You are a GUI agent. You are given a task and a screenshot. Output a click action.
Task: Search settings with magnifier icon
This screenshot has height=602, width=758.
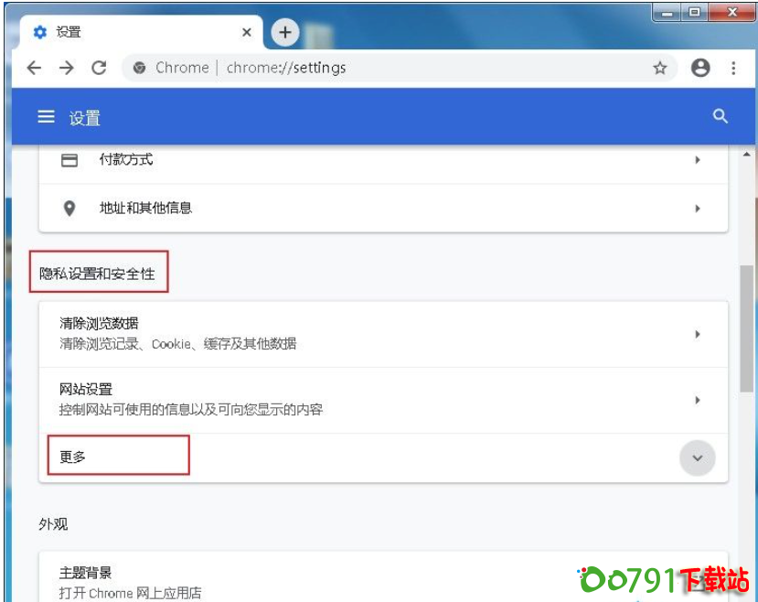[x=721, y=116]
